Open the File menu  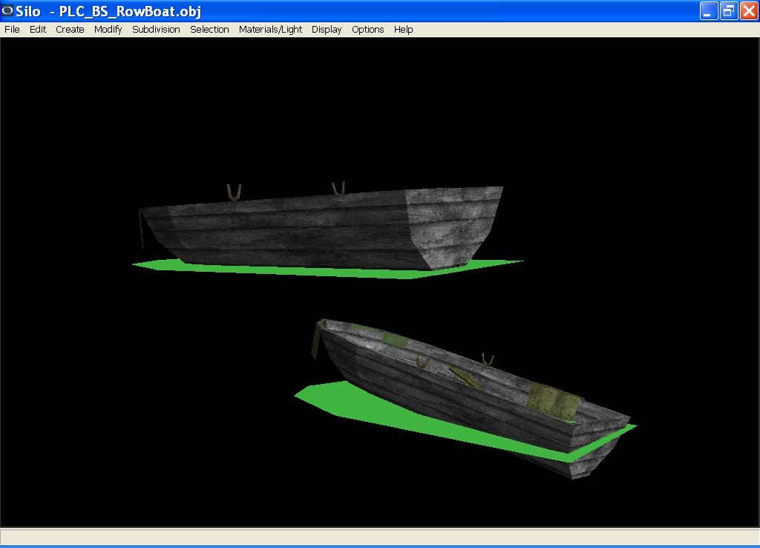point(12,30)
